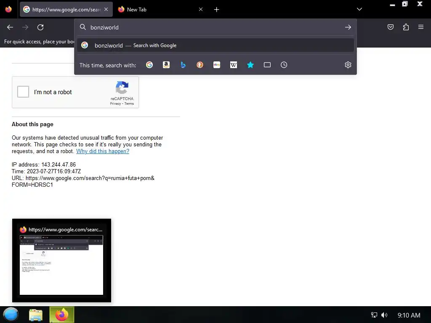Click the This time, search with label

click(108, 65)
